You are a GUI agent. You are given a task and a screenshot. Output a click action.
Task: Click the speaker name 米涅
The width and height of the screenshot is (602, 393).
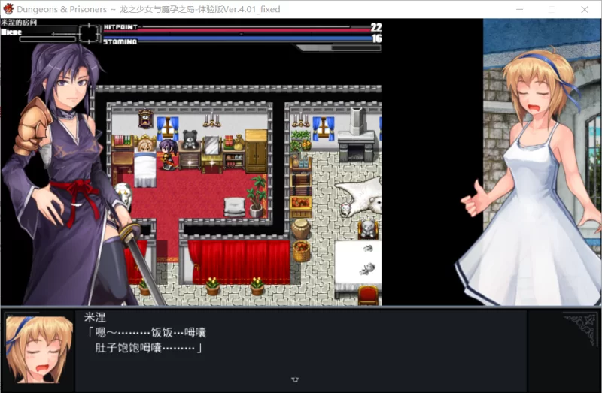click(x=95, y=317)
